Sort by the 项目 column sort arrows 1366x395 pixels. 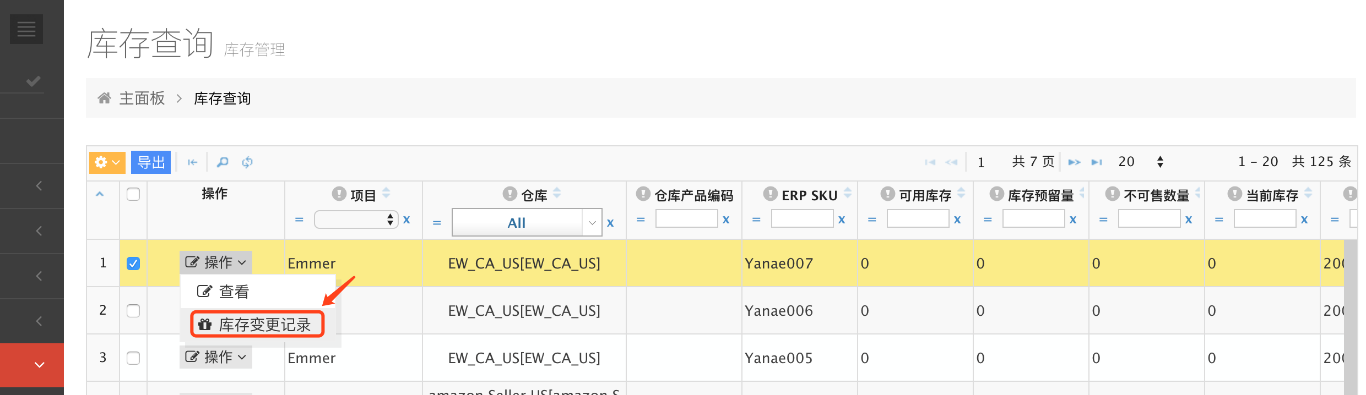pos(386,193)
